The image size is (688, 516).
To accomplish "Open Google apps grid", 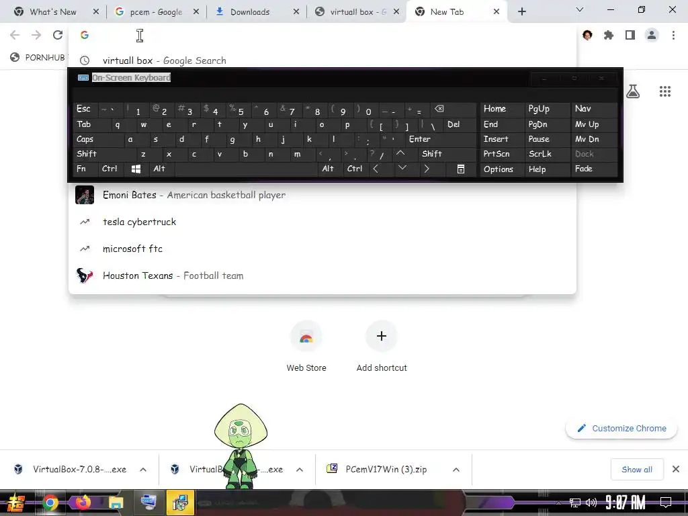I will [664, 91].
